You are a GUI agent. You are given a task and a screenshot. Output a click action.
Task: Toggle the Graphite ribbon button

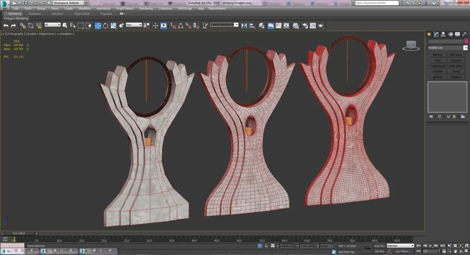pos(271,25)
